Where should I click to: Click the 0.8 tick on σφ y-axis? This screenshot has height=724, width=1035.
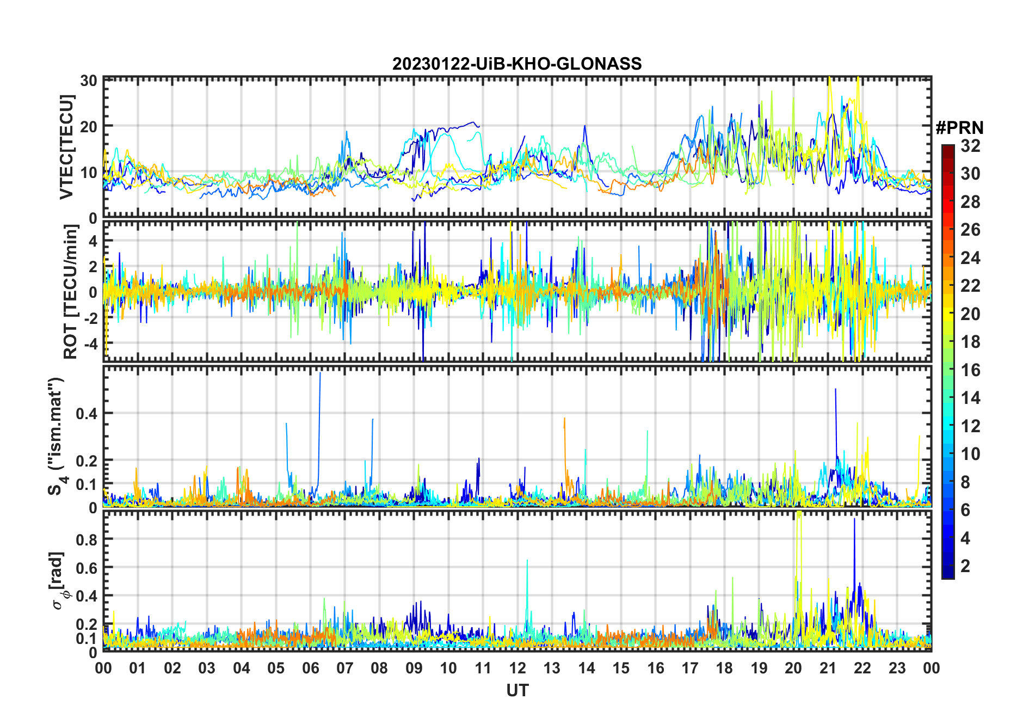87,539
